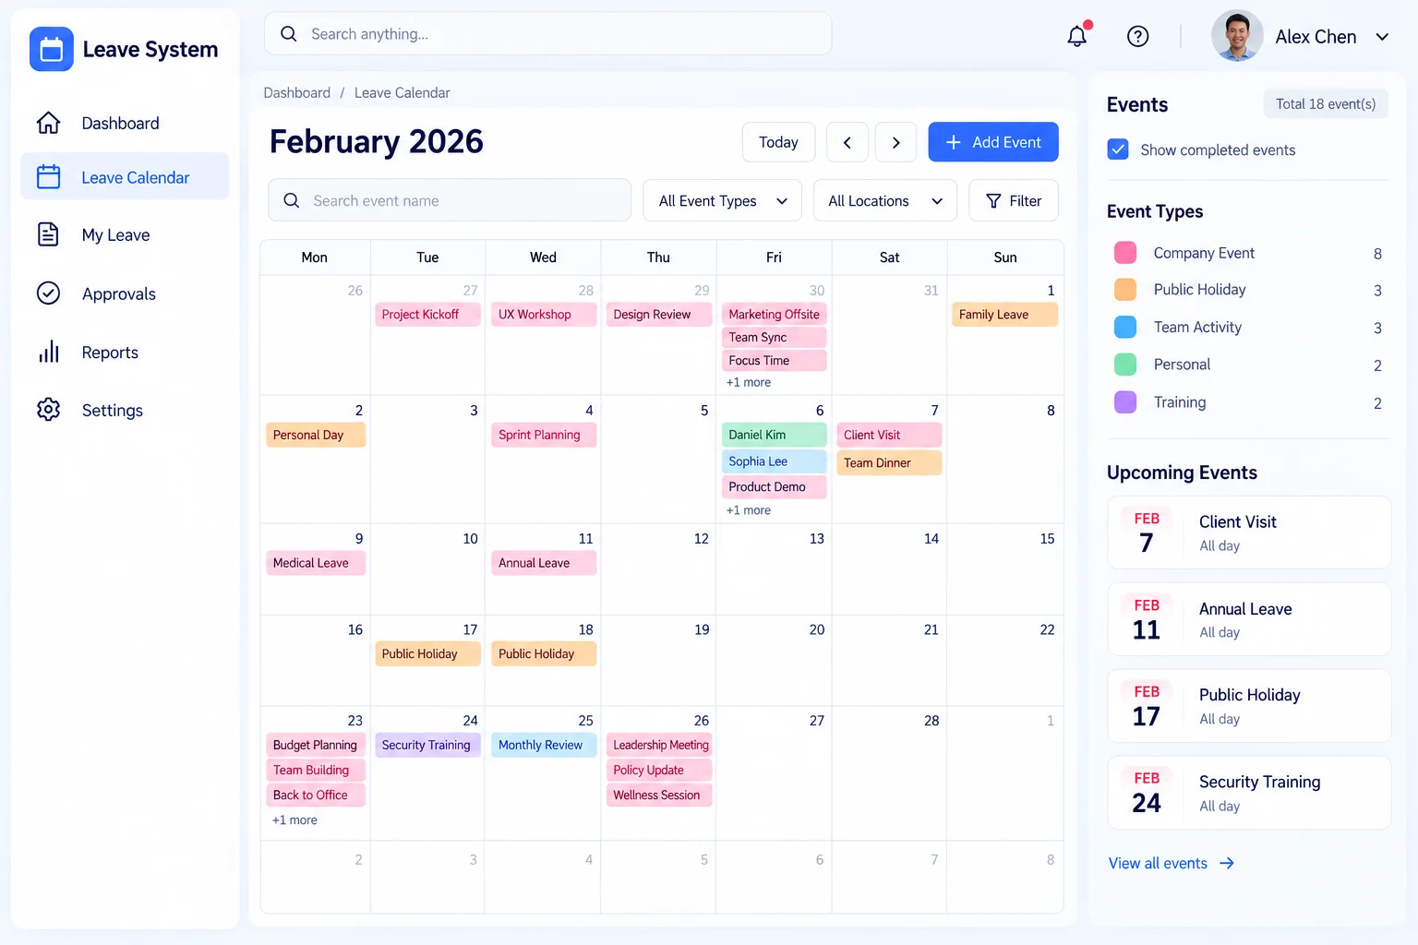Click the Team Activity blue color swatch
1418x945 pixels.
coord(1125,327)
